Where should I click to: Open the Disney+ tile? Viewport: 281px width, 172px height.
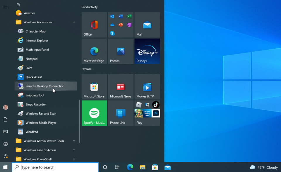147,51
